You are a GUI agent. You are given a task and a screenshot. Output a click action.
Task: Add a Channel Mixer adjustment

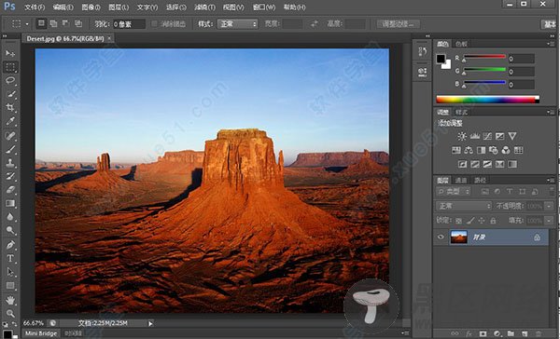pos(506,150)
